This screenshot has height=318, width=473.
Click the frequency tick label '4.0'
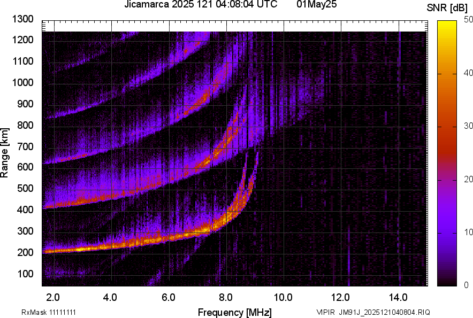[110, 298]
